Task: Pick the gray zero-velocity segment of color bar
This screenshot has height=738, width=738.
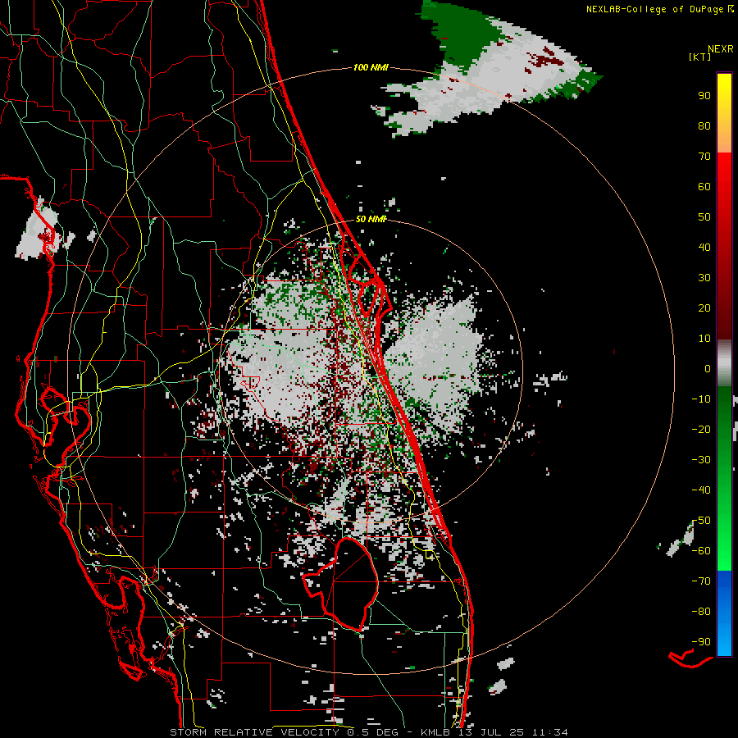Action: pos(724,363)
